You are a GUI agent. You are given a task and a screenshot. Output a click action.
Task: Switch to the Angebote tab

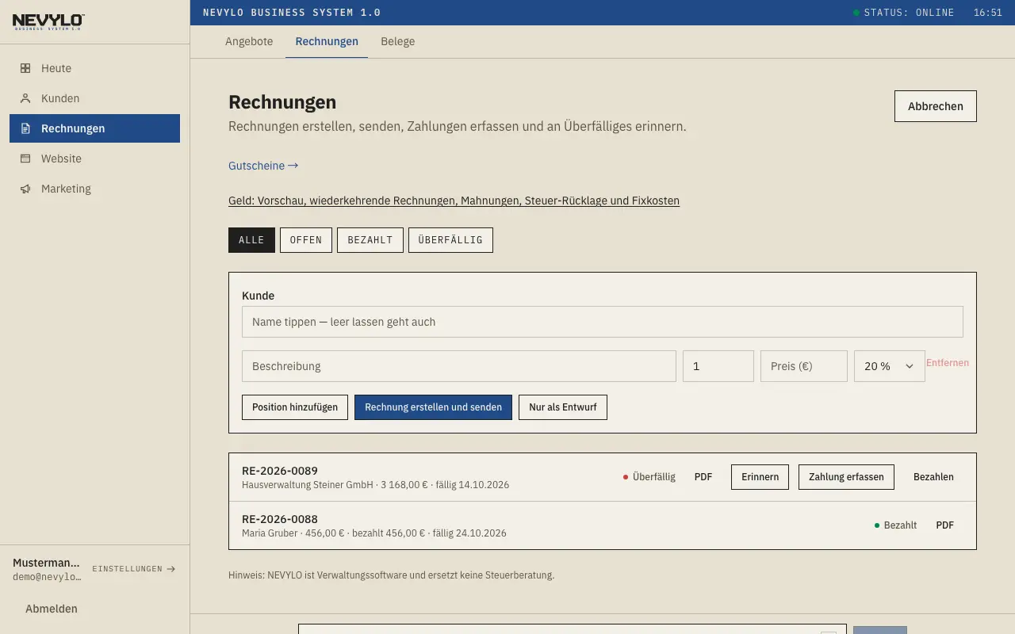249,41
